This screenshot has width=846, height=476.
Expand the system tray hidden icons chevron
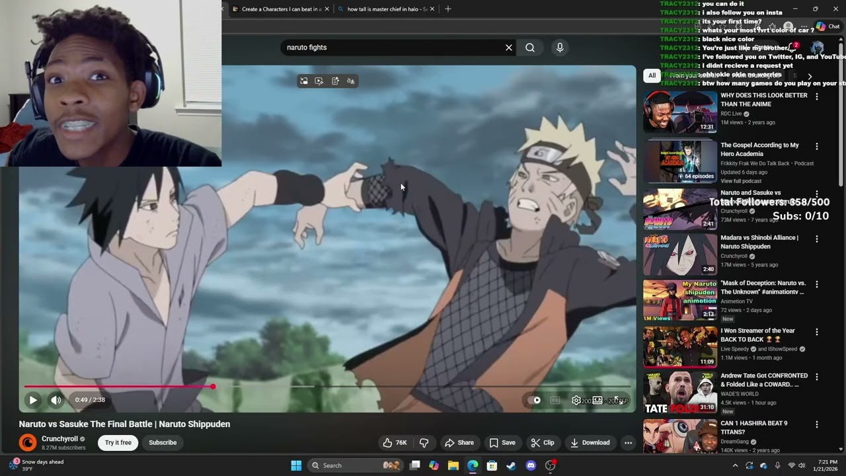(x=735, y=465)
